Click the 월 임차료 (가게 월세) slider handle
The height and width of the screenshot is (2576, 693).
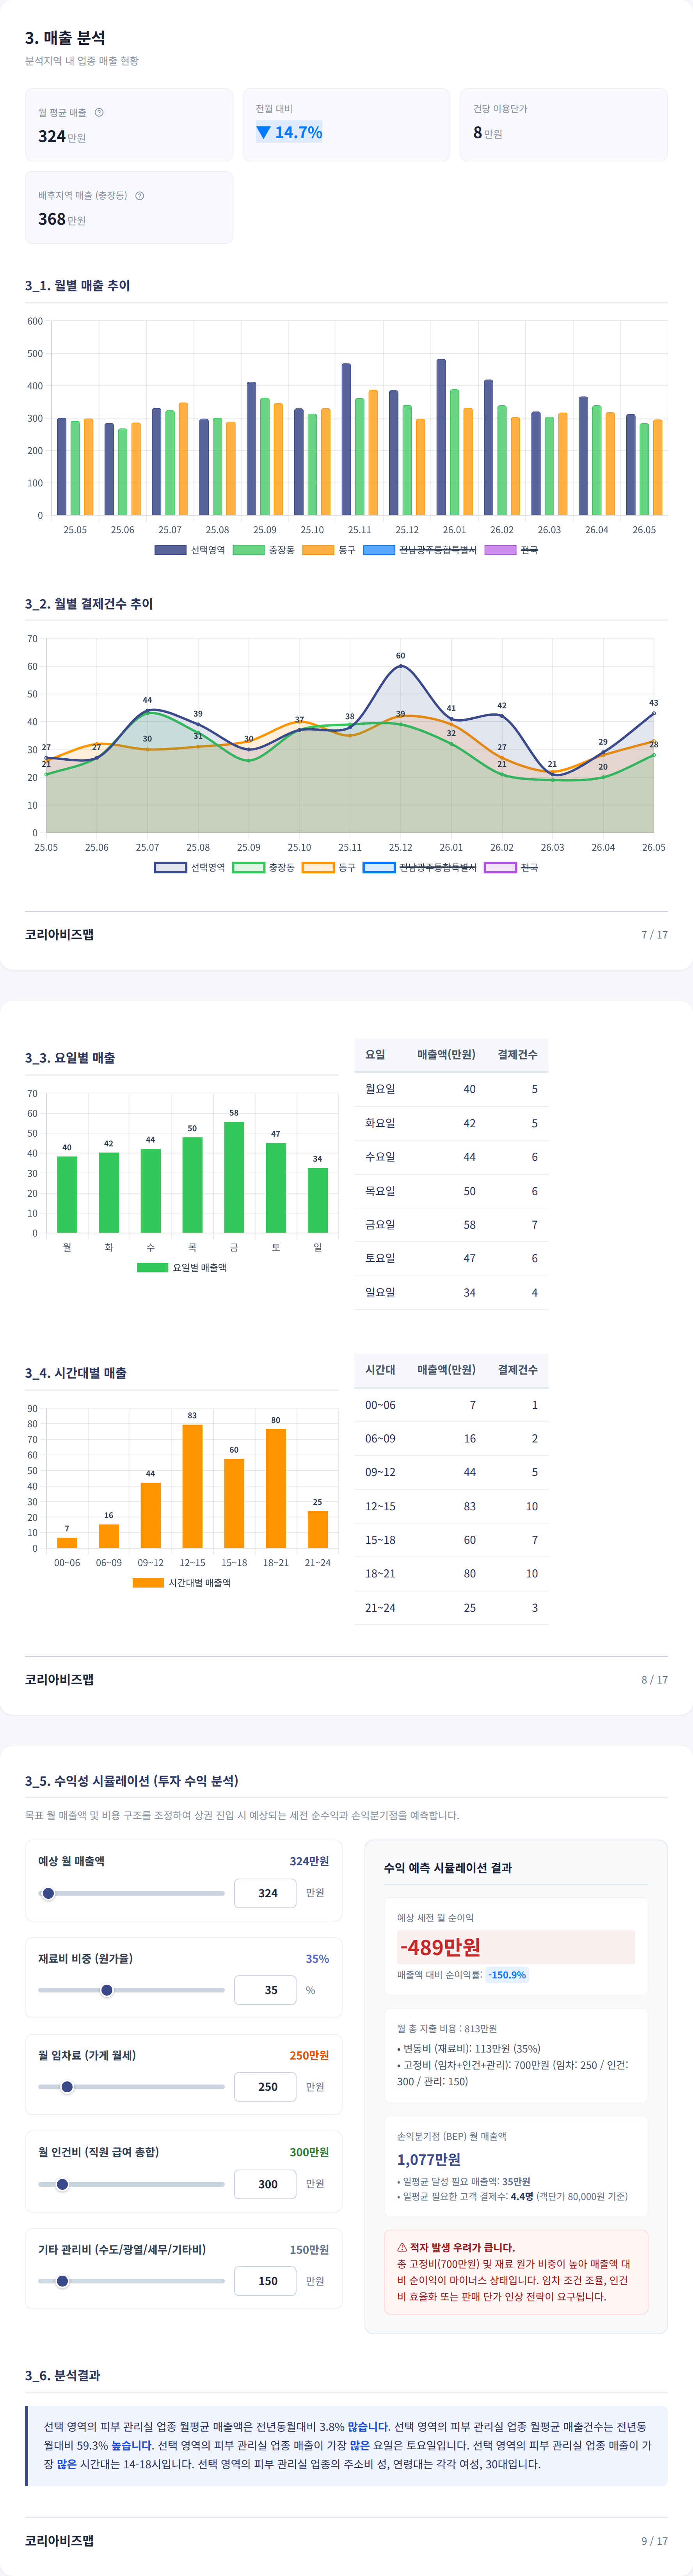pyautogui.click(x=67, y=2087)
